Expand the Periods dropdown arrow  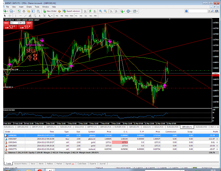click(x=131, y=11)
